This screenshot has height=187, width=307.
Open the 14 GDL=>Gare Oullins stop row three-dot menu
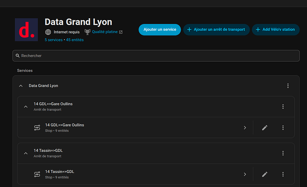[x=283, y=127]
